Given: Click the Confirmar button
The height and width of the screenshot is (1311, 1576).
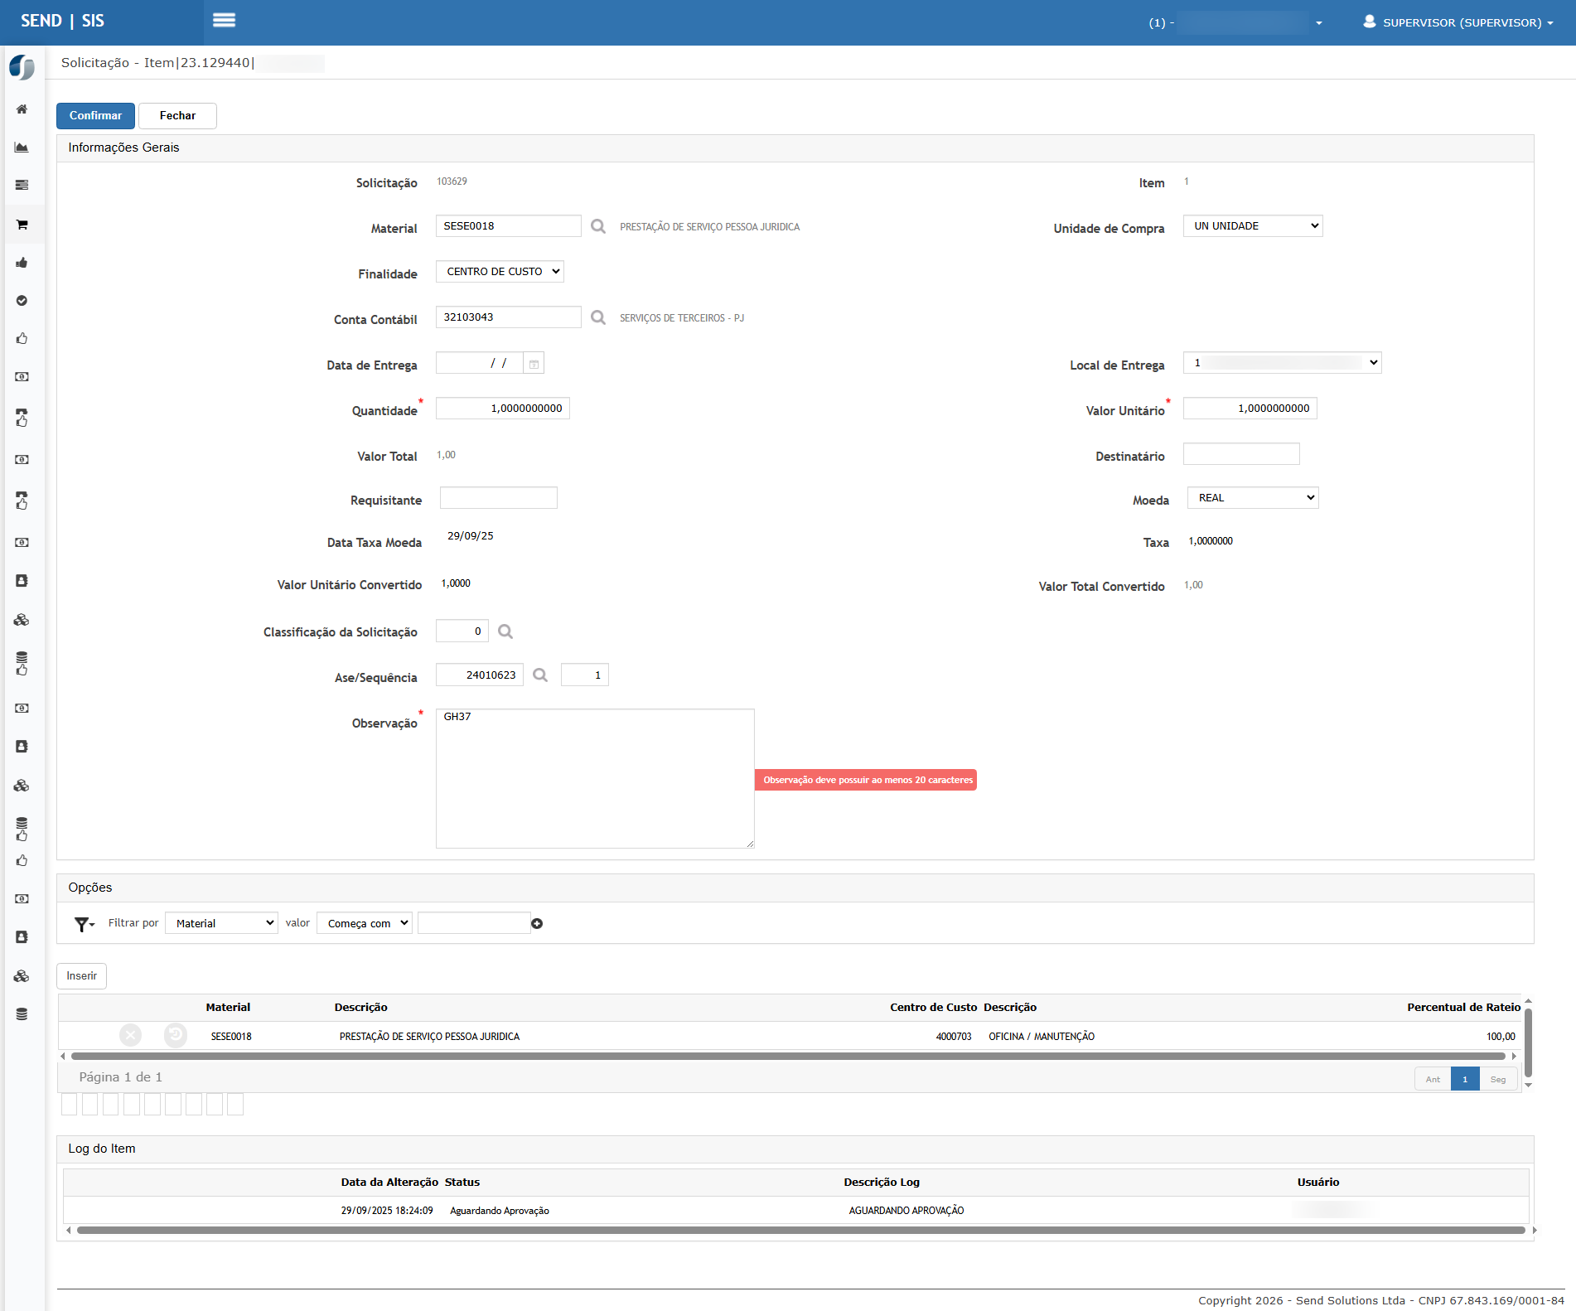Looking at the screenshot, I should 95,116.
